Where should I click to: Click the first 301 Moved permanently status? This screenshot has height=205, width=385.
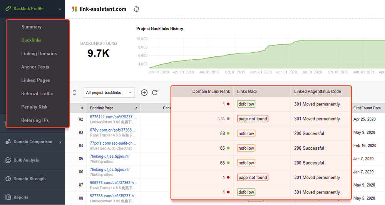(317, 104)
